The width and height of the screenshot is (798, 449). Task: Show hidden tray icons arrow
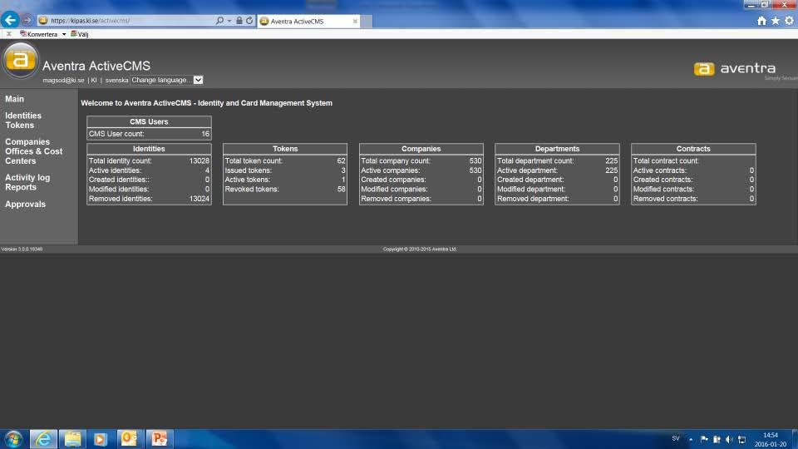[691, 439]
